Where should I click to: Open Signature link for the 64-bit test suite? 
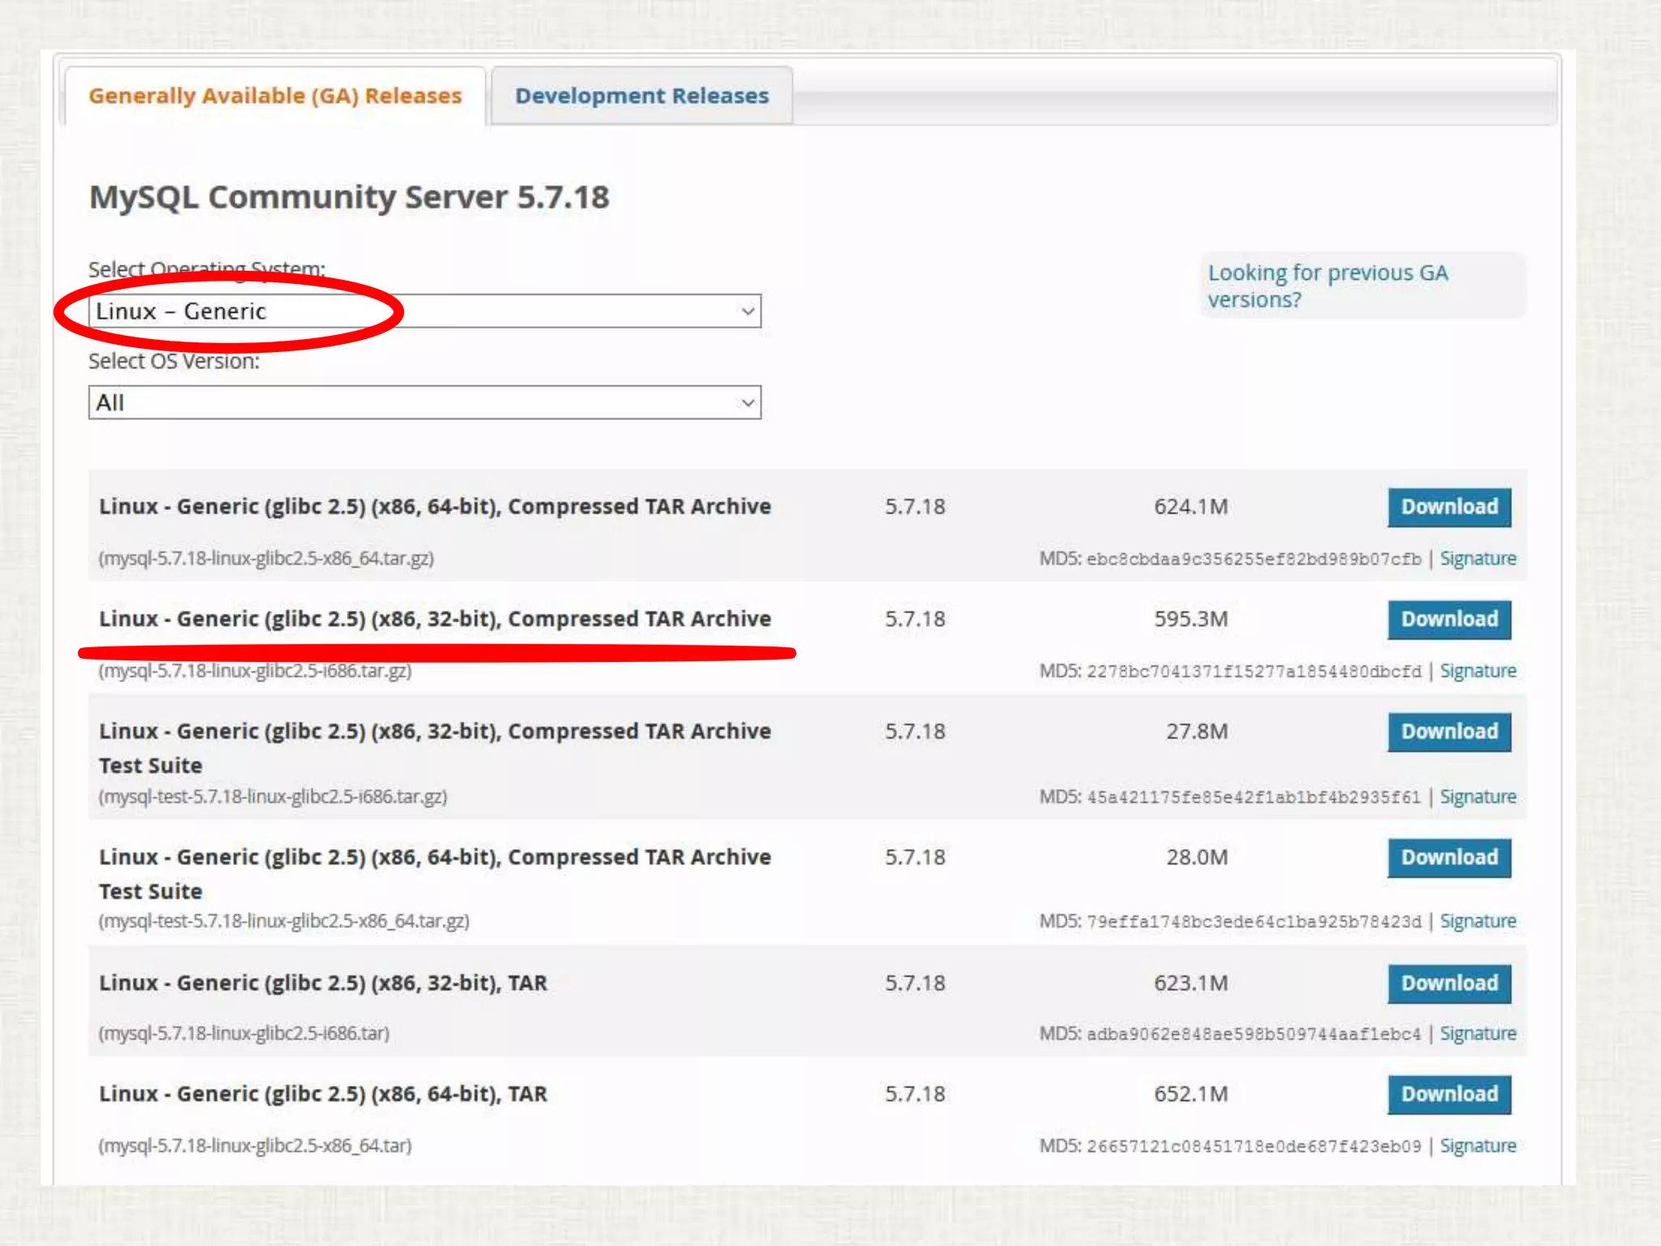tap(1478, 922)
